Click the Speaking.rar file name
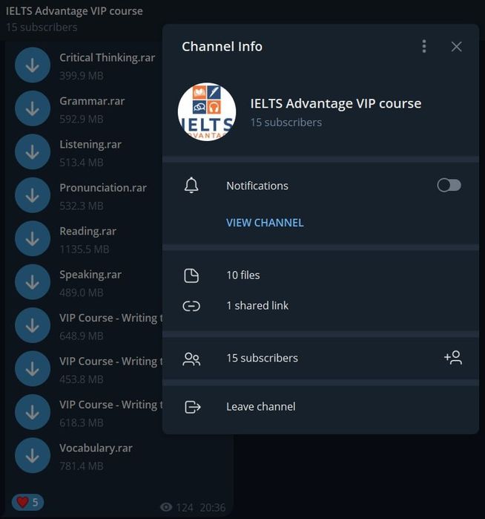 click(x=90, y=275)
